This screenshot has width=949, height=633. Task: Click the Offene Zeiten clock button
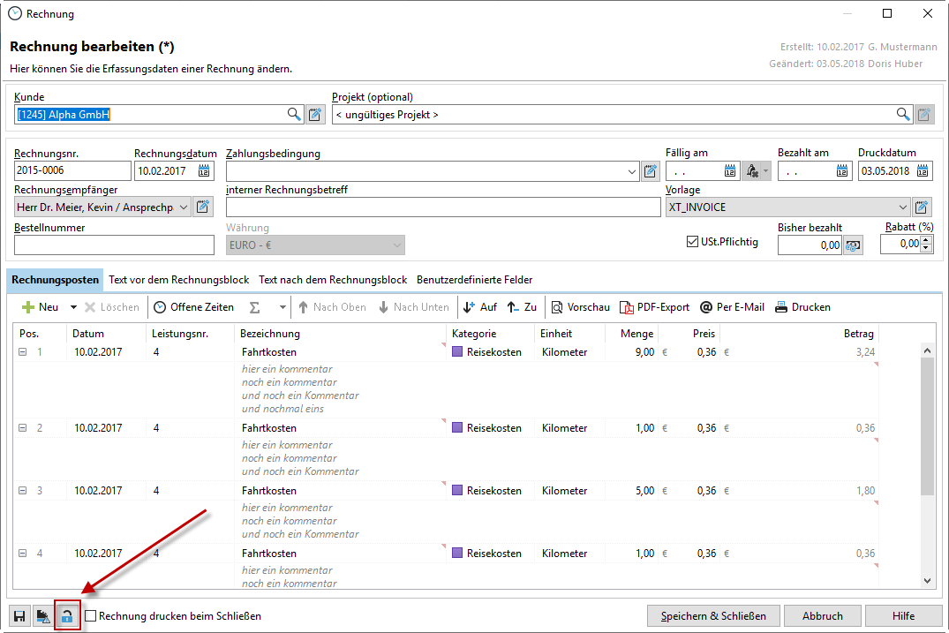193,307
